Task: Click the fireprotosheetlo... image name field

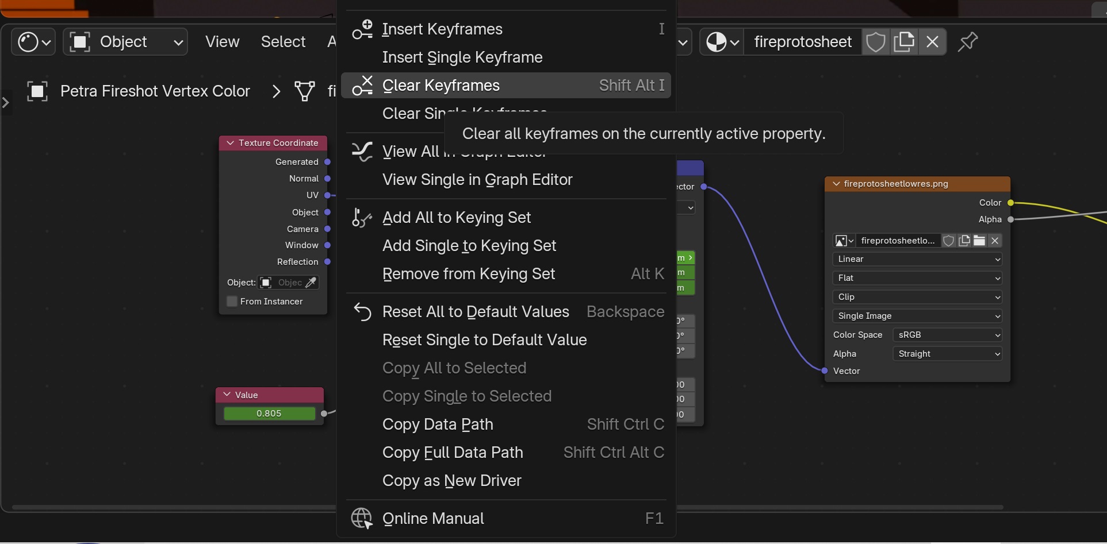Action: pyautogui.click(x=898, y=241)
